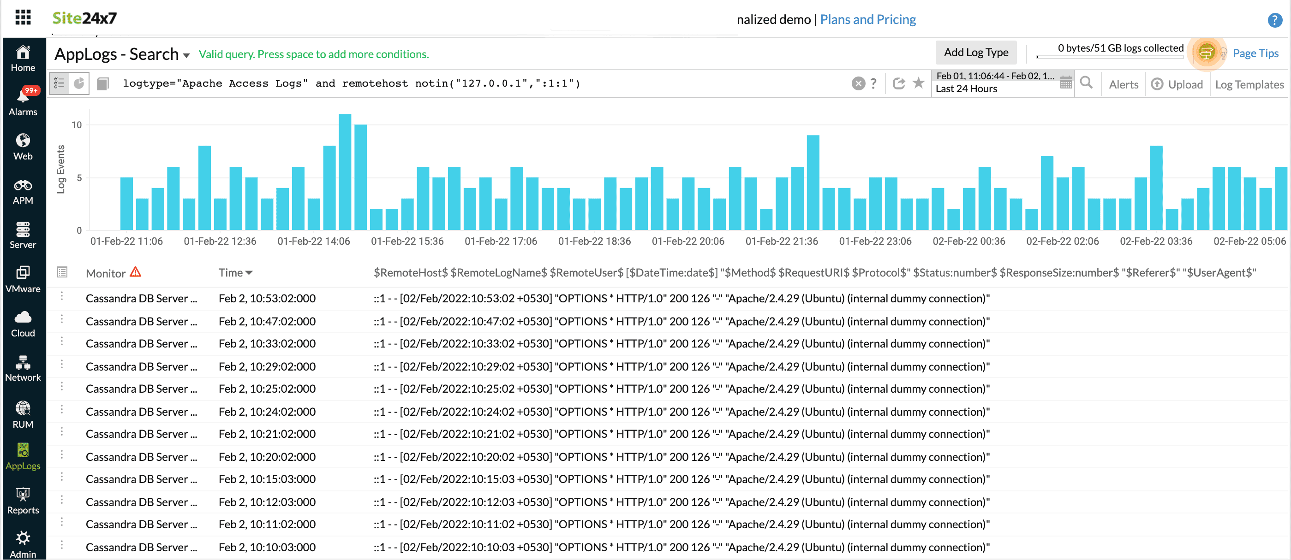
Task: Open the Log Templates tab
Action: pos(1249,84)
